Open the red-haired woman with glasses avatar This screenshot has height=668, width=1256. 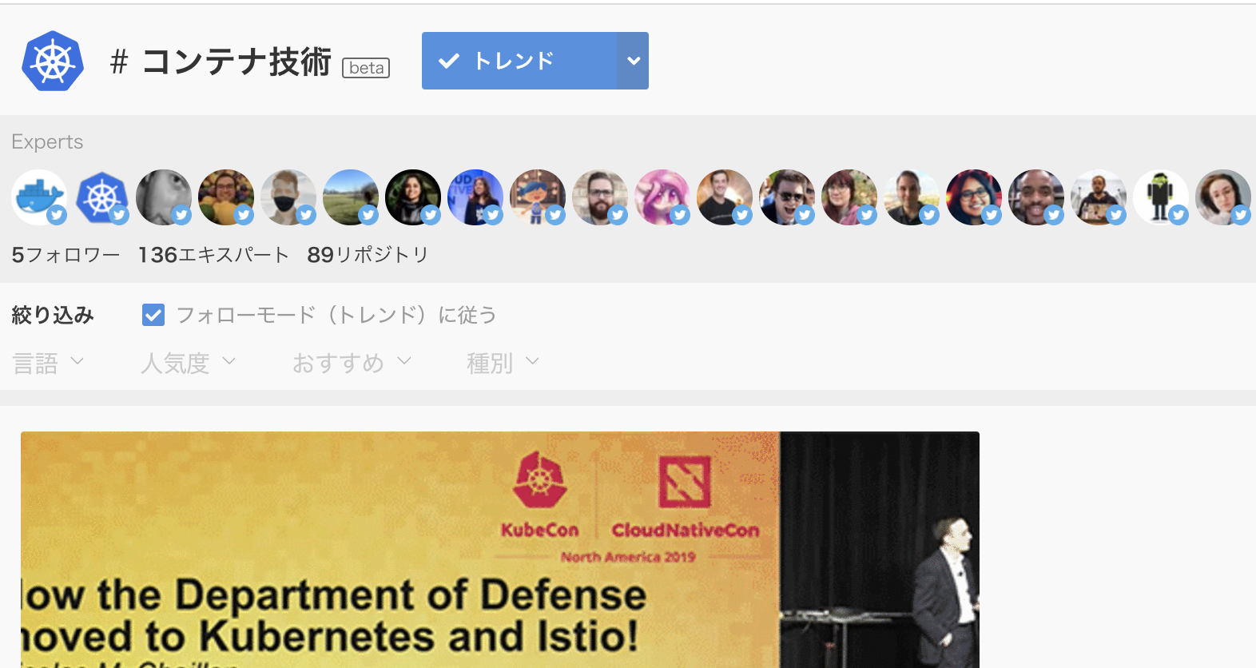point(849,197)
